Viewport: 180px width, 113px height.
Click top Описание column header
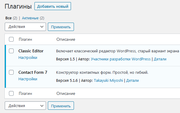coord(66,40)
